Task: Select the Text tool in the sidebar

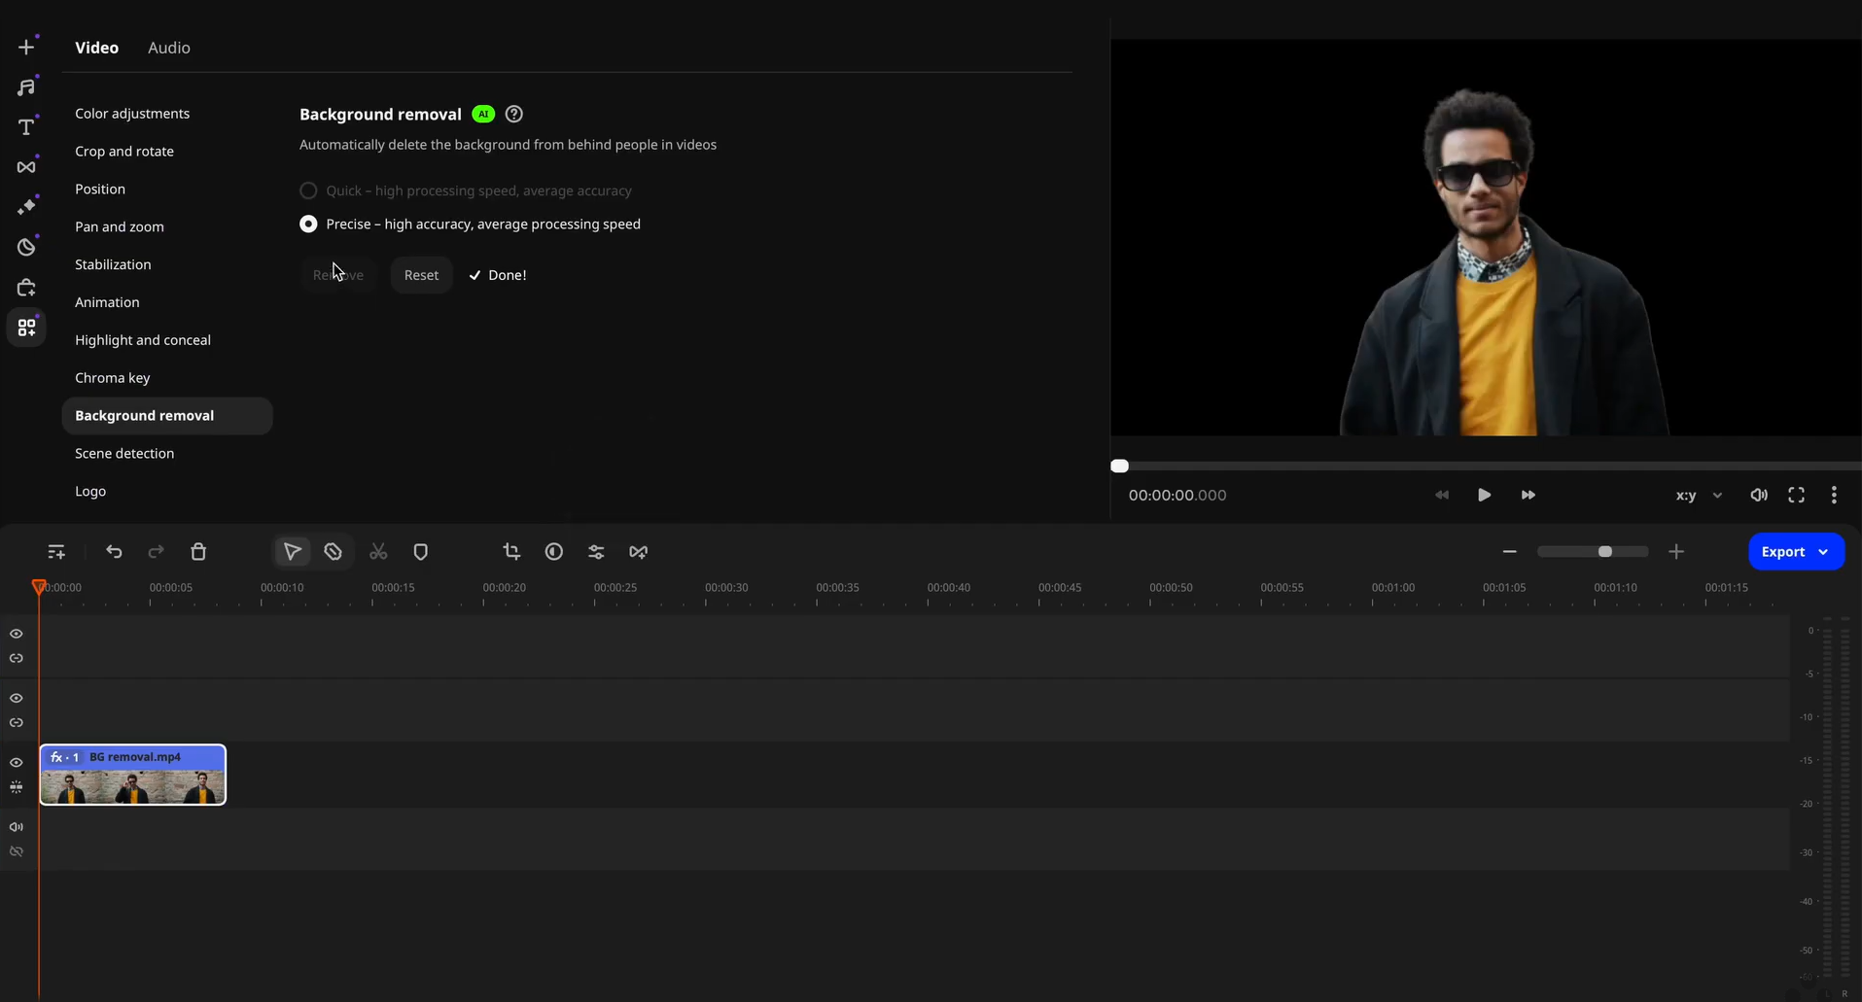Action: pyautogui.click(x=26, y=126)
